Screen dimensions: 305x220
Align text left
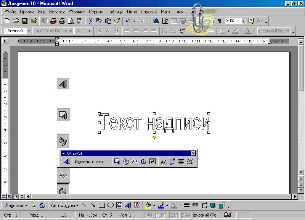127,31
